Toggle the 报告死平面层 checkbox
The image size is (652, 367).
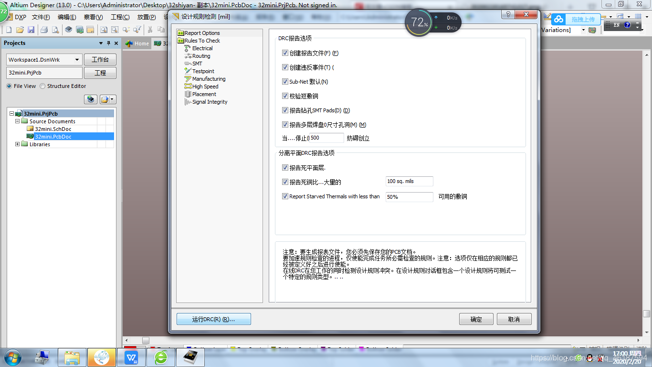tap(285, 168)
